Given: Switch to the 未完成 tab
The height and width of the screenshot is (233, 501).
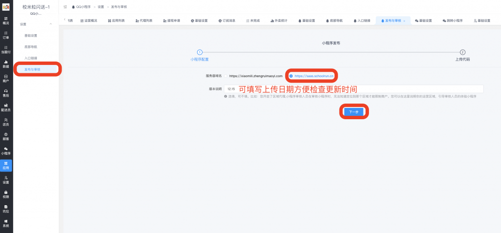Looking at the screenshot, I should (253, 21).
